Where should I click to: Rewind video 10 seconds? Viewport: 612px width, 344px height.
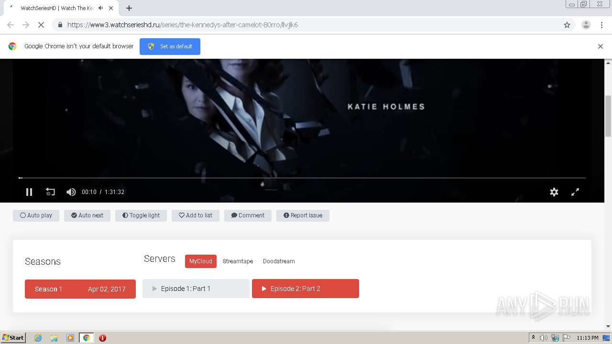pyautogui.click(x=50, y=192)
